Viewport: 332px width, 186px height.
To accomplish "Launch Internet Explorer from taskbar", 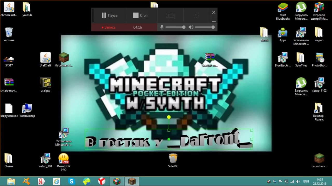I will tap(56, 181).
